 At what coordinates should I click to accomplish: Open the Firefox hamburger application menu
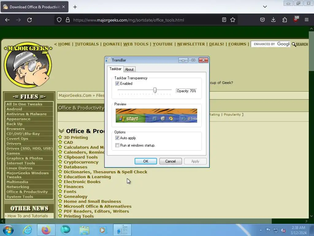click(x=307, y=20)
